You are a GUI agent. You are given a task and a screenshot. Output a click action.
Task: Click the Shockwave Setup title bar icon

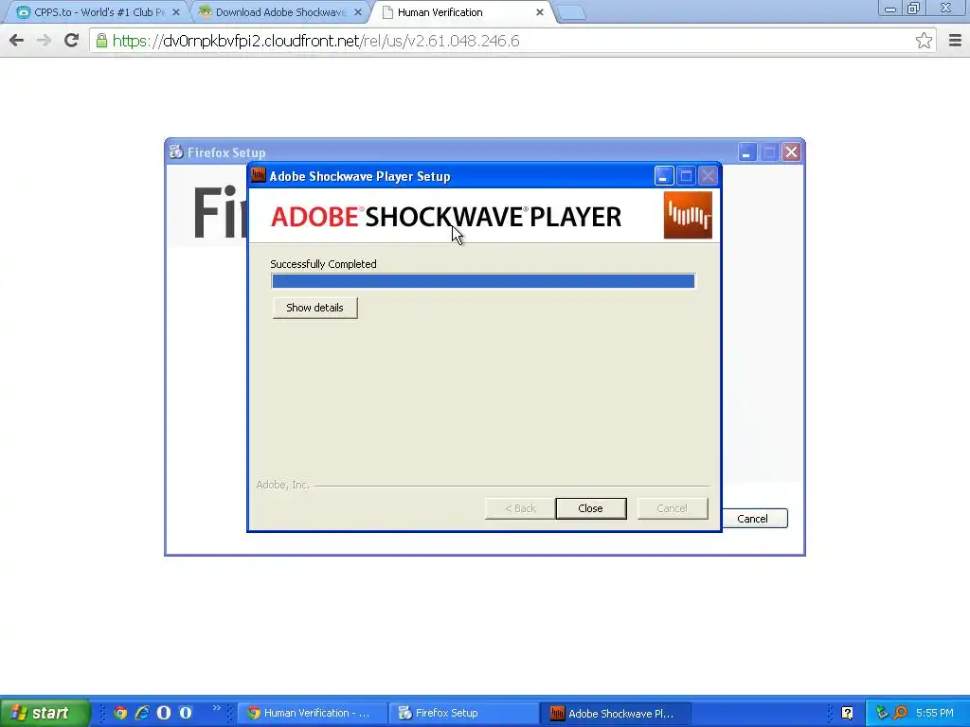point(258,175)
